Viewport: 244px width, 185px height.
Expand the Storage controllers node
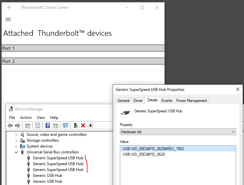click(16, 141)
